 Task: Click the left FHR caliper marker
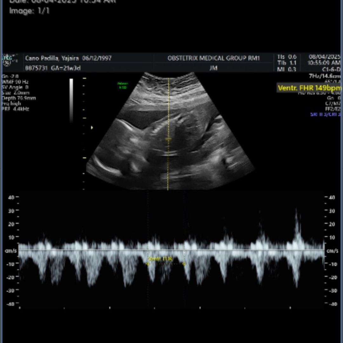[148, 263]
